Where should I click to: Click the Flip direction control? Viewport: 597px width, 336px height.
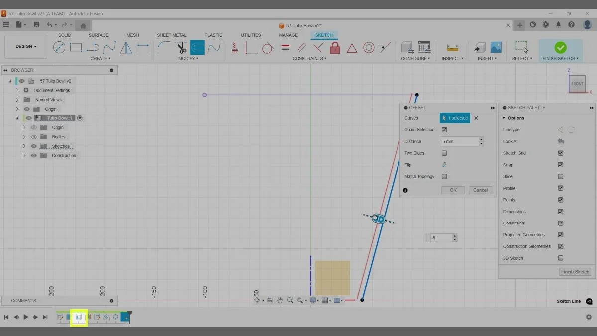[444, 164]
